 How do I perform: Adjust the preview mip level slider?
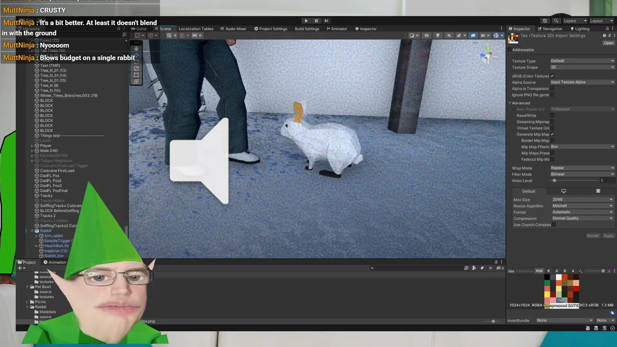click(x=594, y=271)
